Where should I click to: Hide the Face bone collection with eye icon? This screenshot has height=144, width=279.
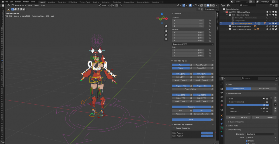tap(264, 99)
